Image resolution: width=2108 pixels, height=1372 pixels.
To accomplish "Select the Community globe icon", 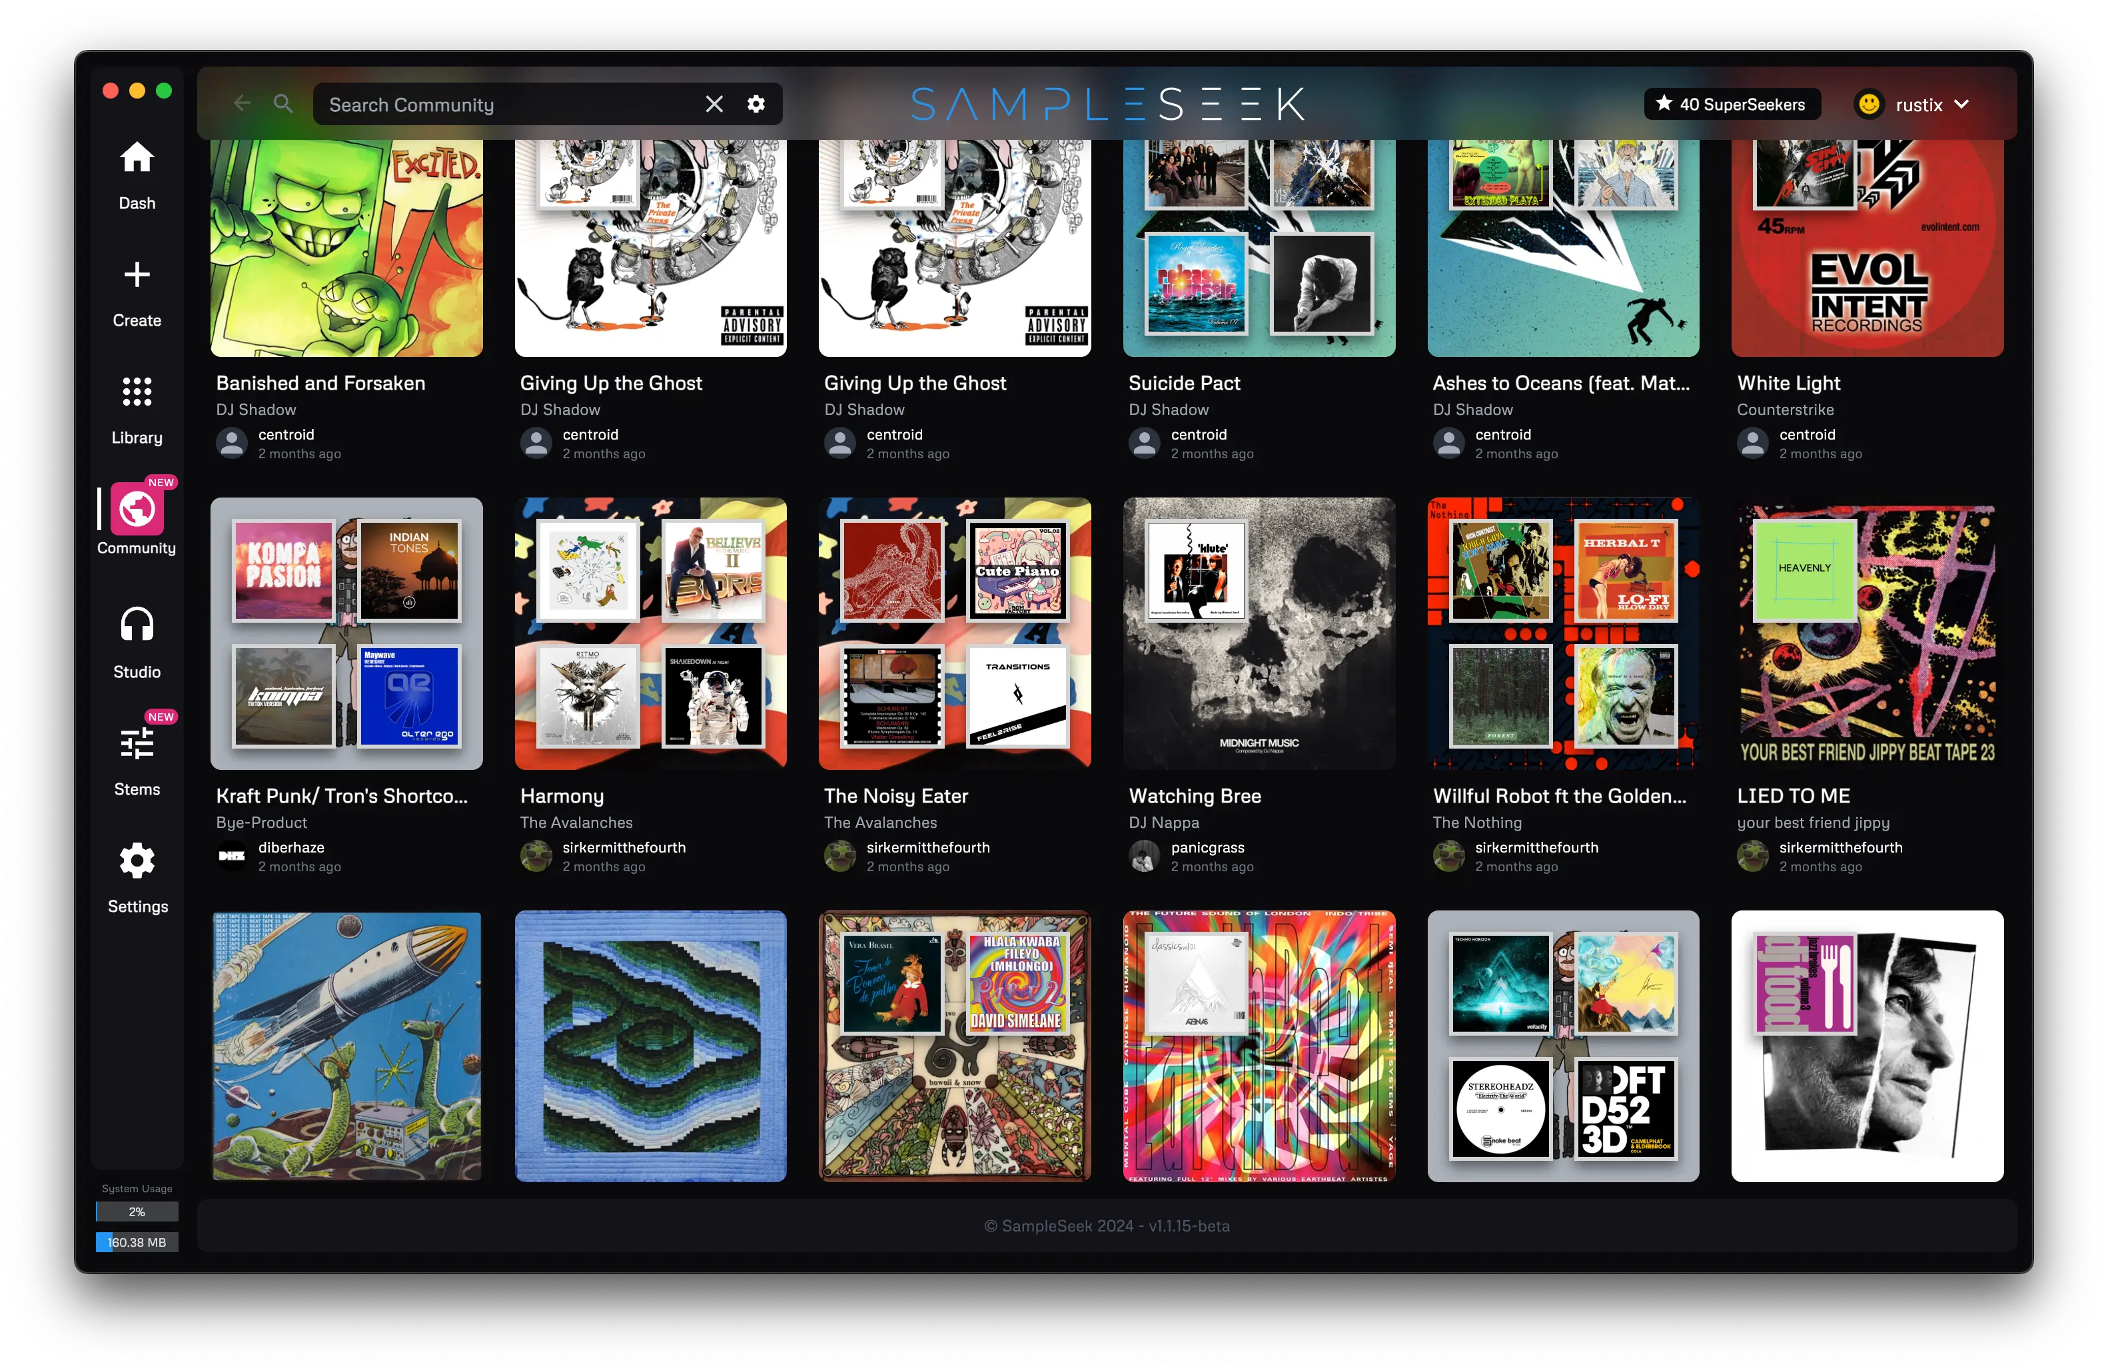I will tap(137, 510).
